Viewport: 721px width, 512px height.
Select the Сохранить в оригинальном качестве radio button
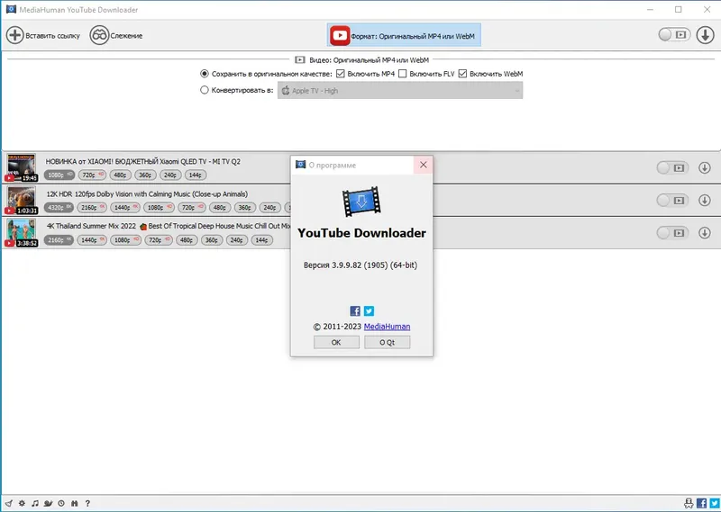point(205,74)
